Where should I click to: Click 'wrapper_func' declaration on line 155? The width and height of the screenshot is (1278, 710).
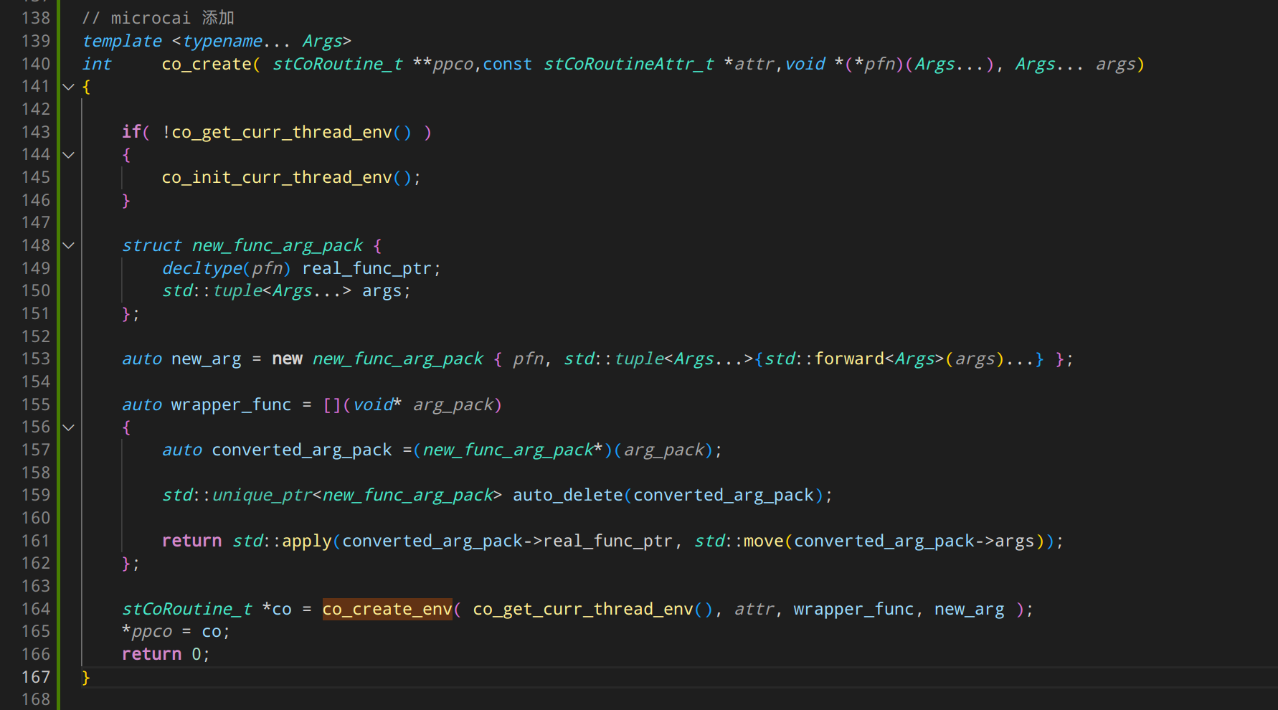(232, 404)
